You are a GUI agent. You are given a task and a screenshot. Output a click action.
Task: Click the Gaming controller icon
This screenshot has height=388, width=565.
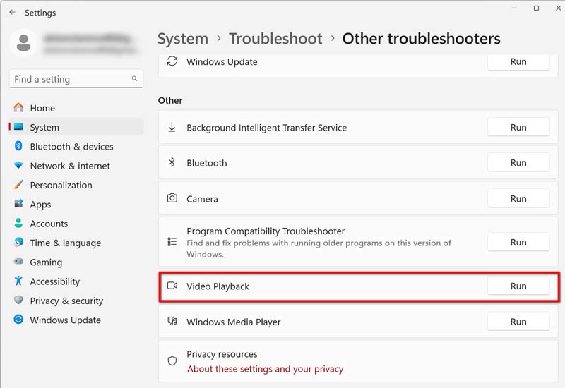18,261
